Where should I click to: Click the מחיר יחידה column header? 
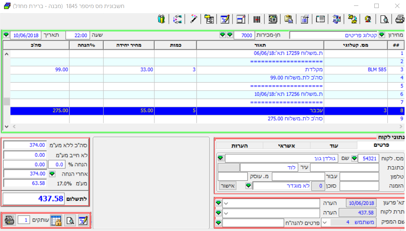click(129, 45)
